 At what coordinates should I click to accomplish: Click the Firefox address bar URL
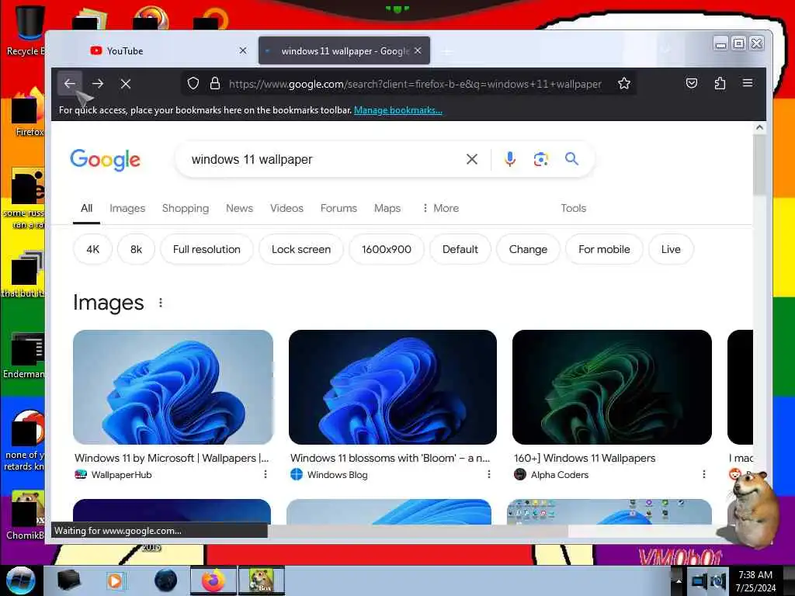[415, 84]
